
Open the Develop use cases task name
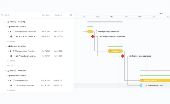pyautogui.click(x=26, y=85)
